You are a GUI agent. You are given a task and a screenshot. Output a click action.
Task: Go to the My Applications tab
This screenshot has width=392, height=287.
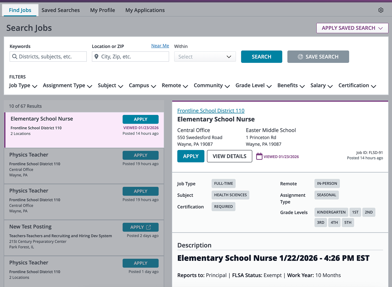click(145, 10)
